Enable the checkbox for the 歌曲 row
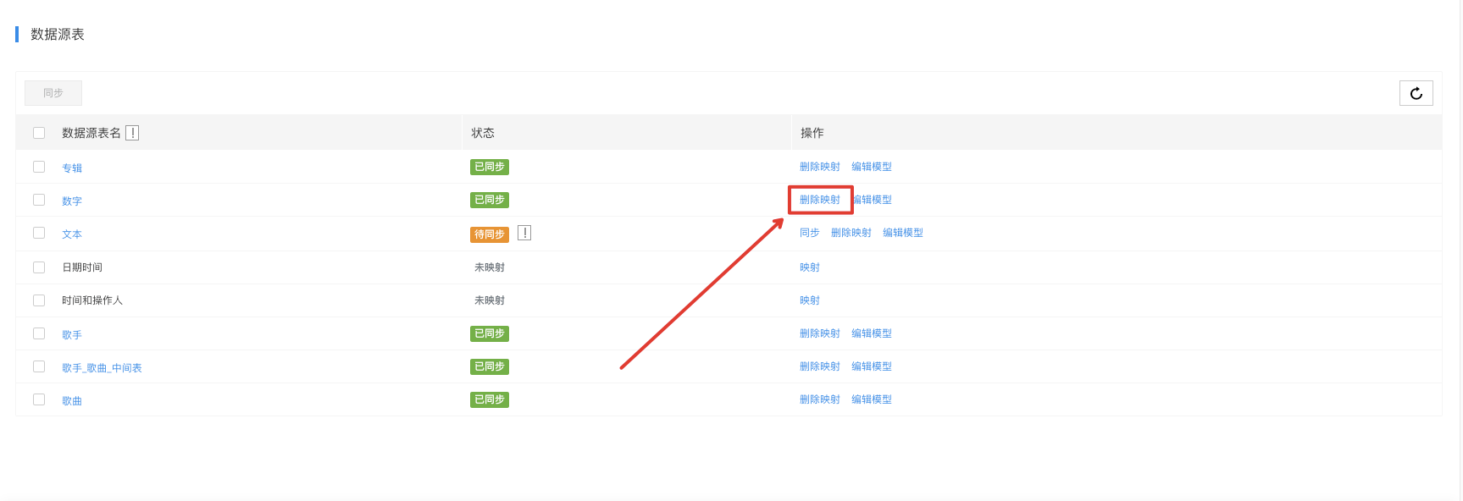This screenshot has height=501, width=1463. (39, 399)
